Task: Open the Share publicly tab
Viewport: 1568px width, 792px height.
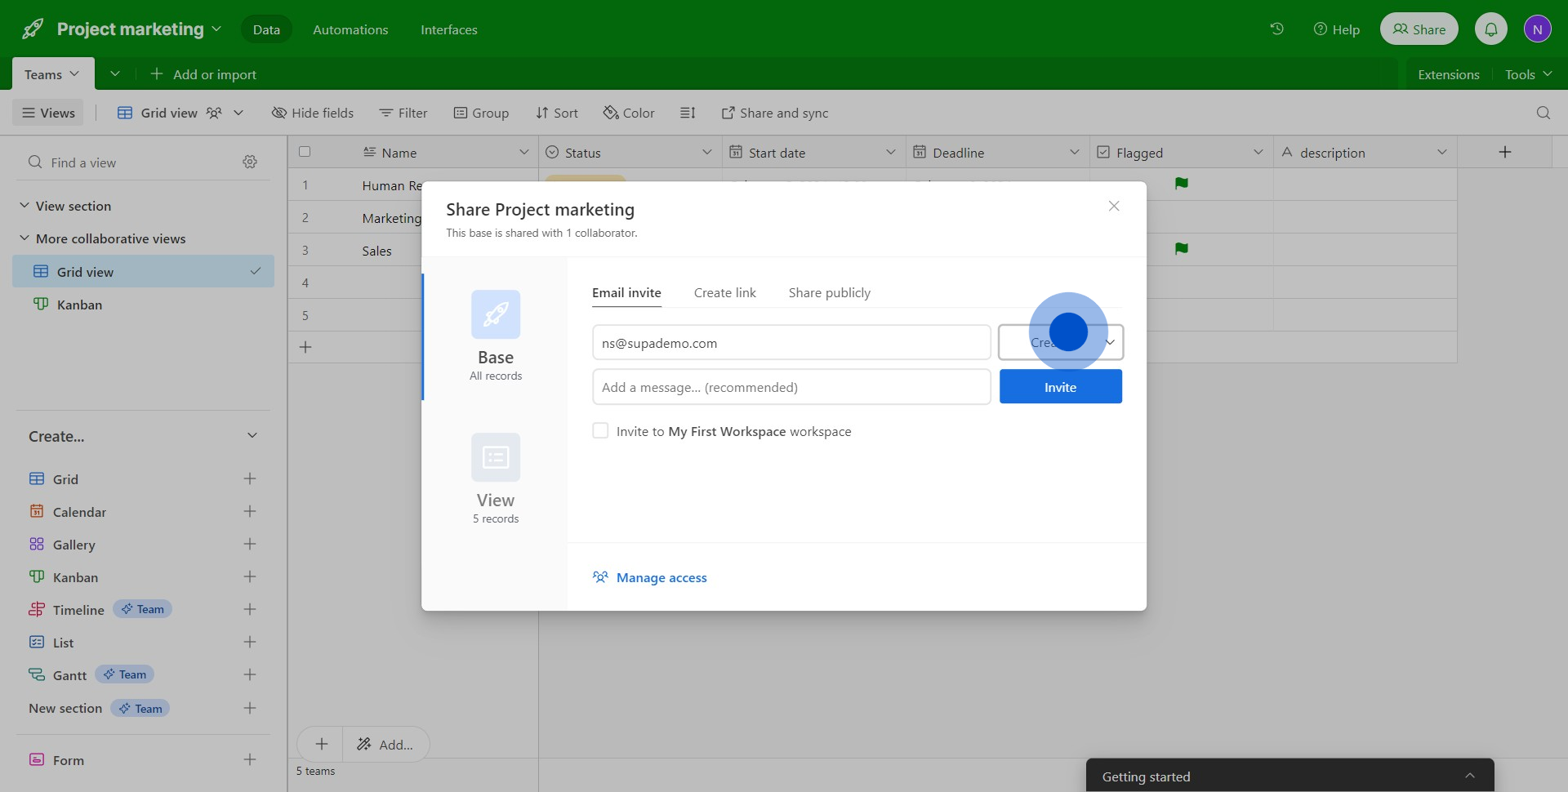Action: tap(829, 293)
